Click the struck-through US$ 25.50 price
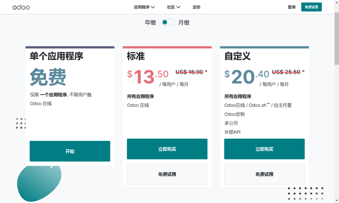This screenshot has height=203, width=339. tap(286, 72)
